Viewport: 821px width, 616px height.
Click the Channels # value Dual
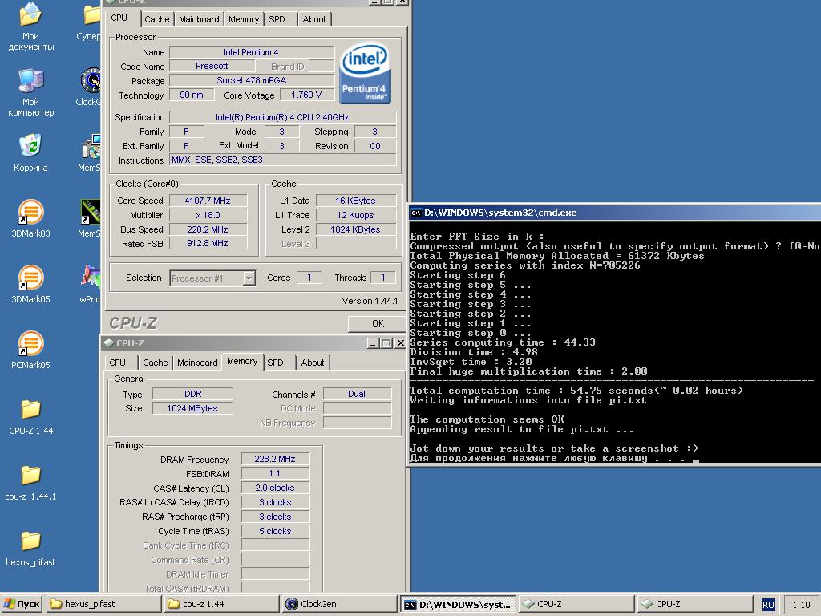pyautogui.click(x=357, y=394)
